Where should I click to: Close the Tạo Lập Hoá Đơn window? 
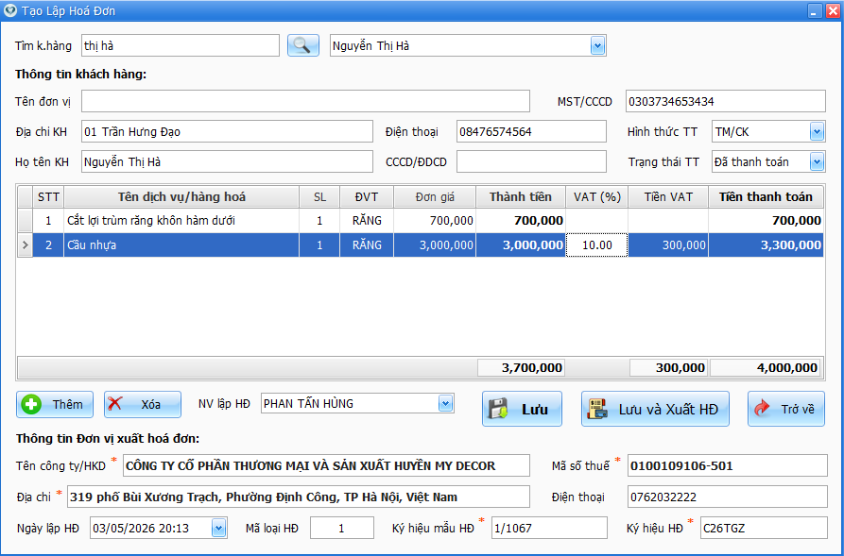tap(833, 10)
